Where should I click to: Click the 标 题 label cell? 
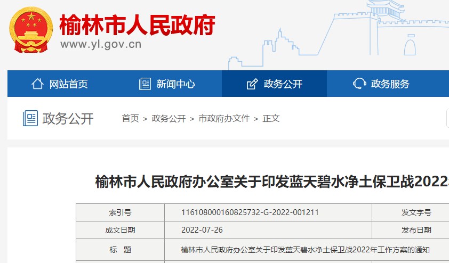coord(121,250)
